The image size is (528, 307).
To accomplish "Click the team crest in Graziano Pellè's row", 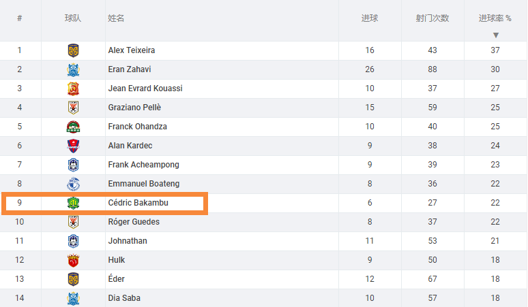I will (x=73, y=108).
